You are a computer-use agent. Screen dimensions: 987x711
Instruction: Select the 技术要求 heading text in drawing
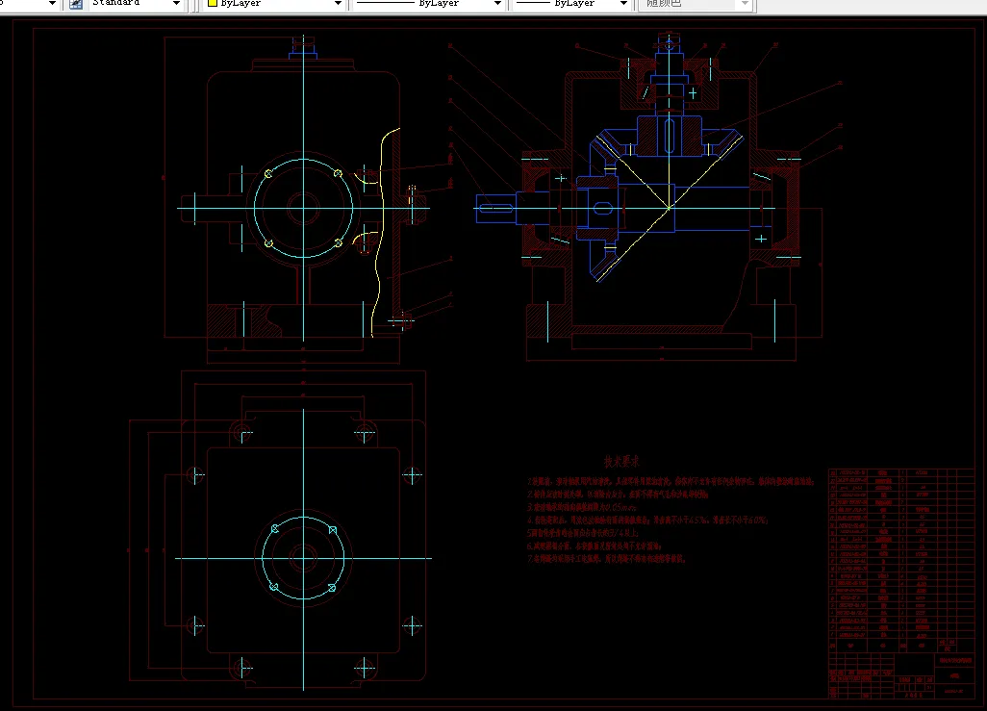tap(621, 462)
